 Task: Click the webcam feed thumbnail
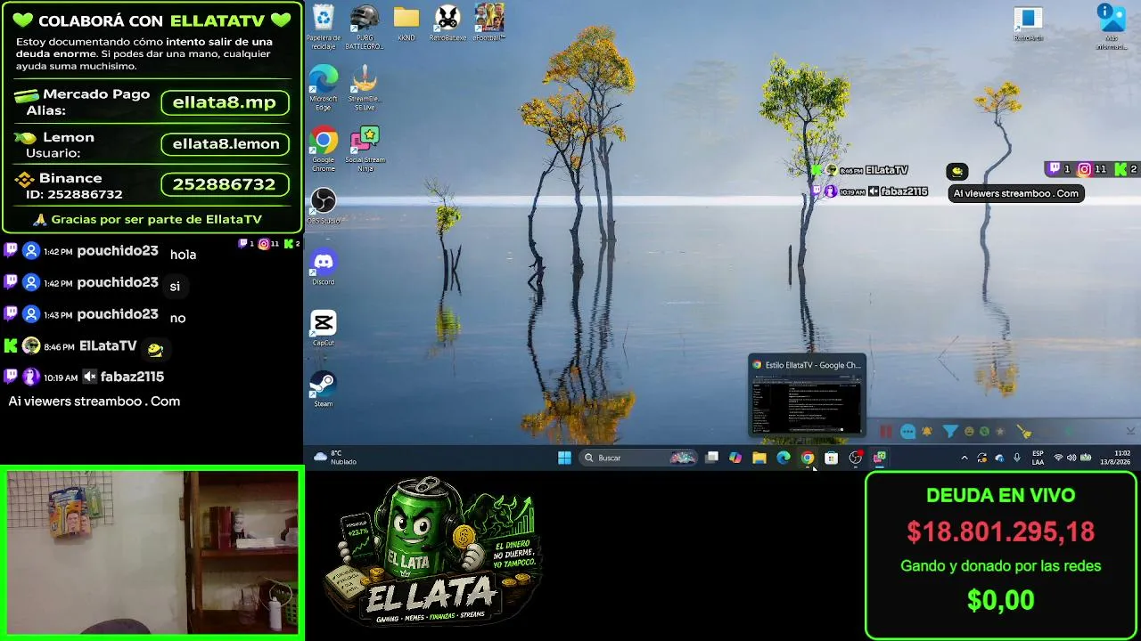pyautogui.click(x=152, y=553)
